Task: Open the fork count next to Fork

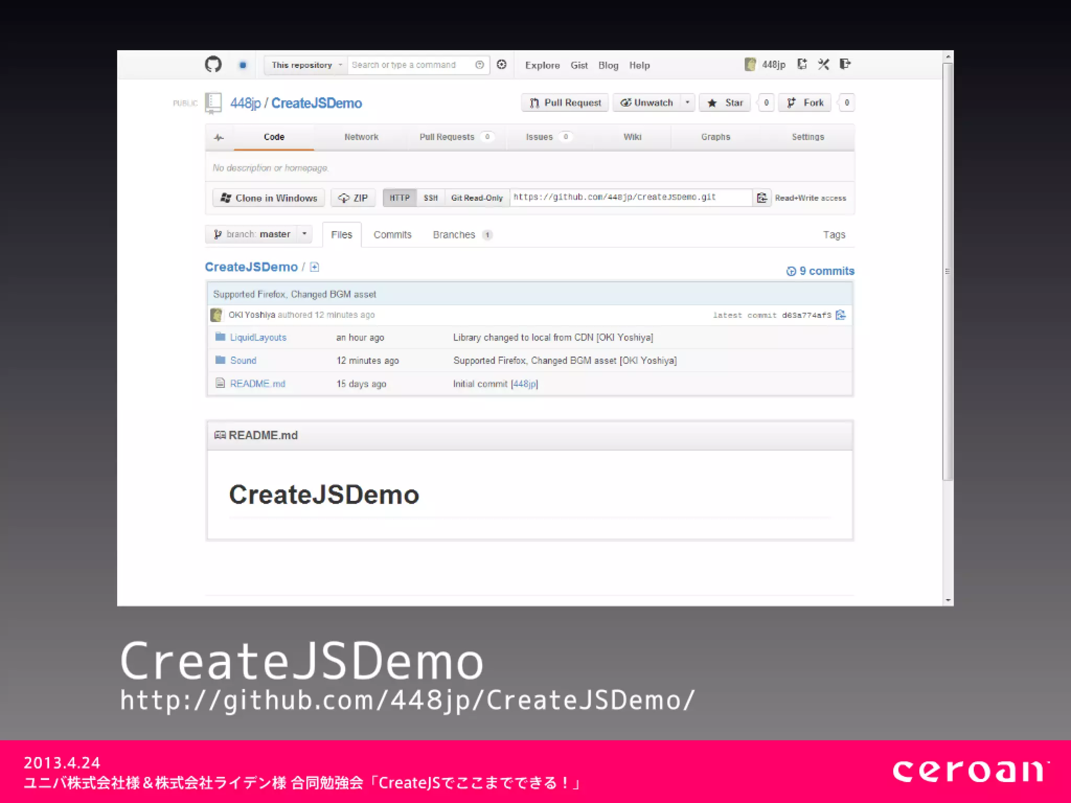Action: (847, 102)
